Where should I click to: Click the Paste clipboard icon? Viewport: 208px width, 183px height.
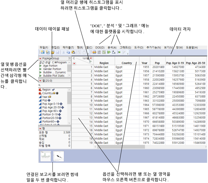(x=73, y=52)
